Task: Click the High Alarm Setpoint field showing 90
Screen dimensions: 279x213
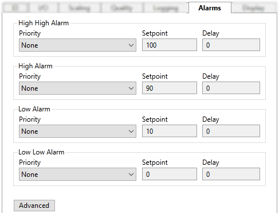Action: (170, 88)
